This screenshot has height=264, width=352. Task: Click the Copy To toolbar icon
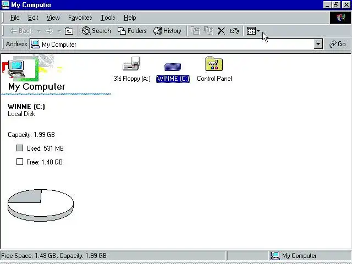point(208,31)
